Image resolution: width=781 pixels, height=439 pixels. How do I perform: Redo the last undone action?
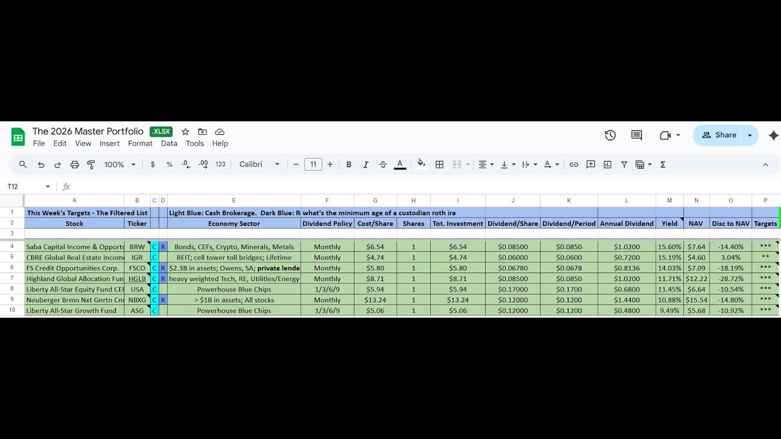[57, 165]
